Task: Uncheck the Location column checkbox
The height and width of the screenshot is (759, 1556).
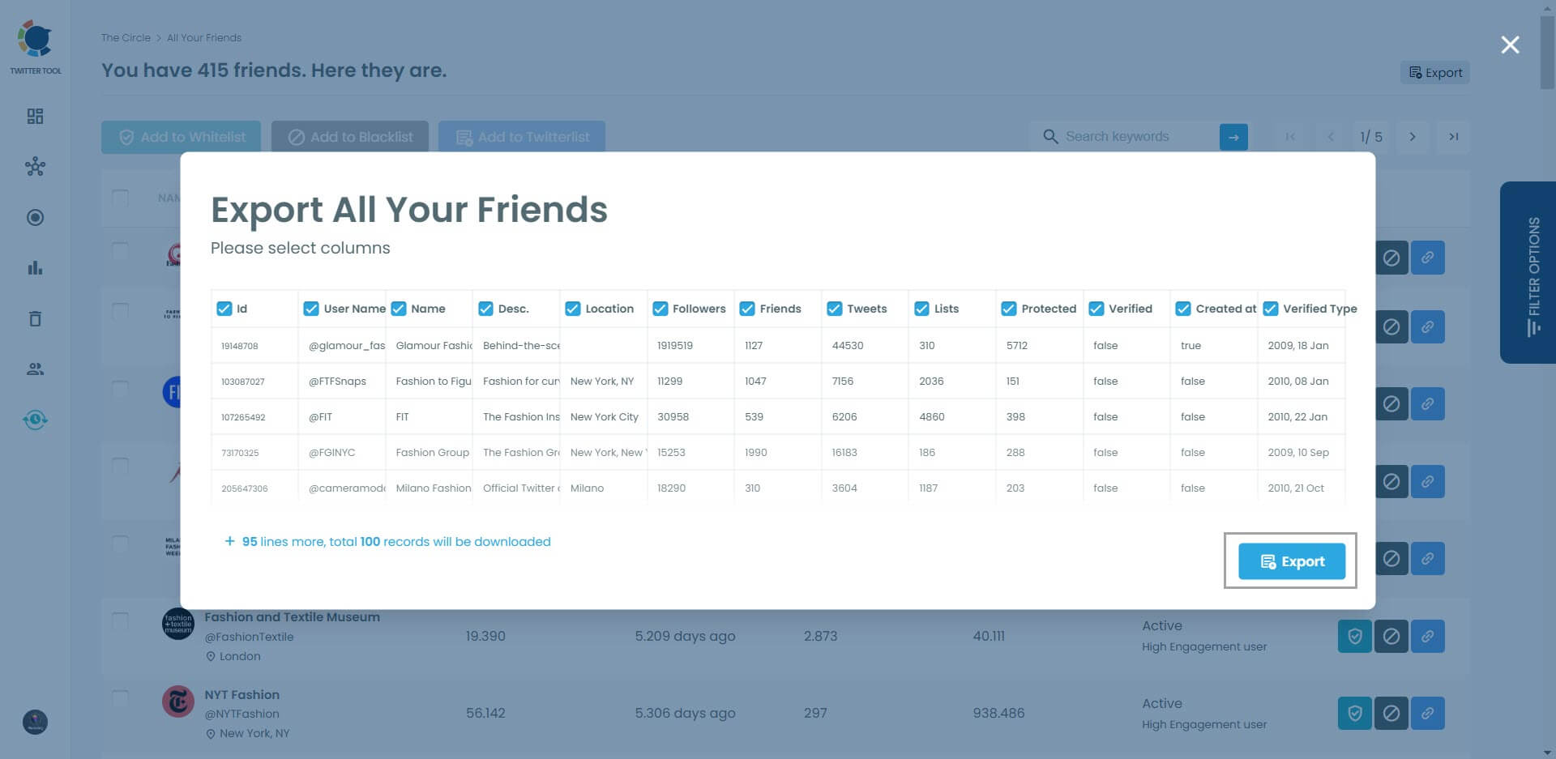Action: [573, 309]
